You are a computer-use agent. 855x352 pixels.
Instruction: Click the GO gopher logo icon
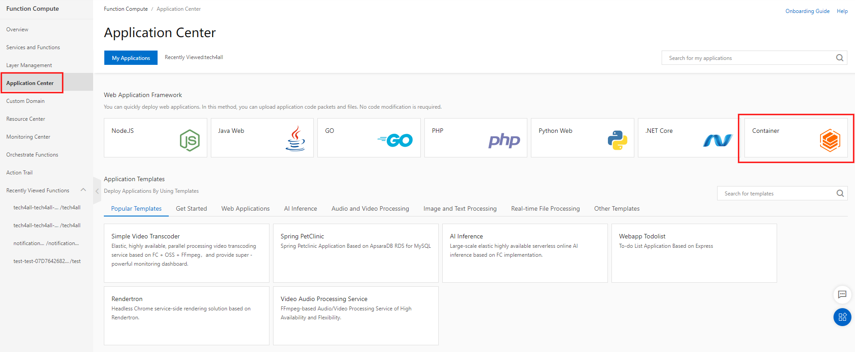coord(395,140)
